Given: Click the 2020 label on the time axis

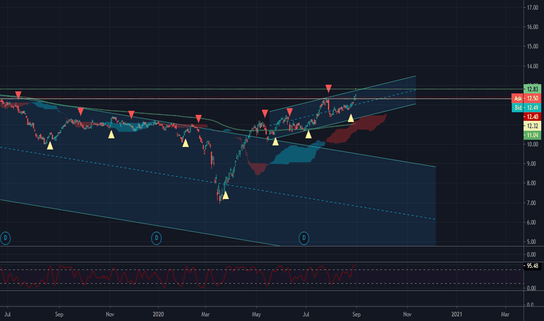Looking at the screenshot, I should [158, 314].
